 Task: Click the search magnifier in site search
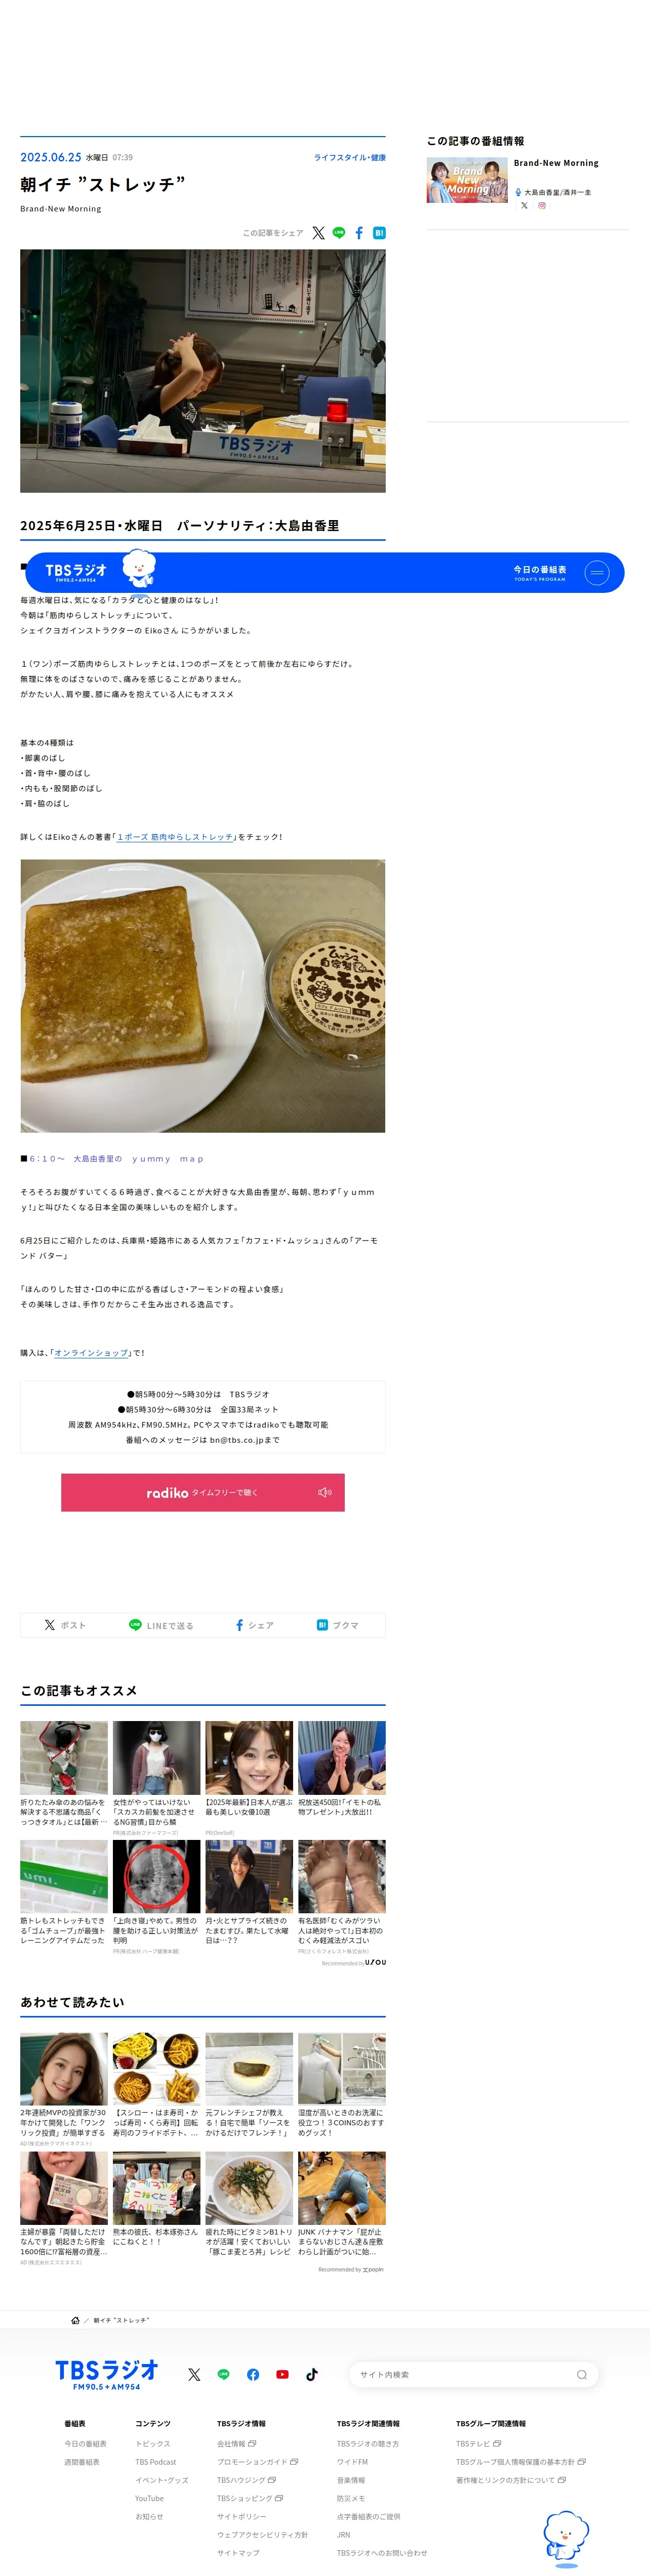click(x=582, y=2374)
